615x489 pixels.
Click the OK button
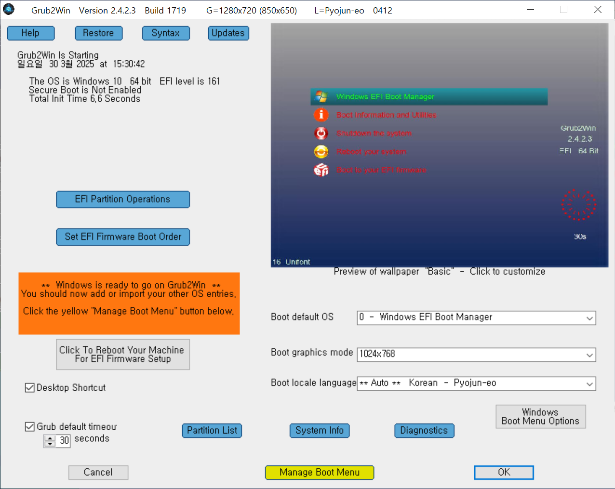tap(504, 473)
